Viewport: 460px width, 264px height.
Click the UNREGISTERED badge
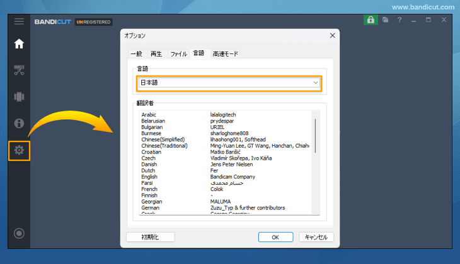(x=94, y=22)
